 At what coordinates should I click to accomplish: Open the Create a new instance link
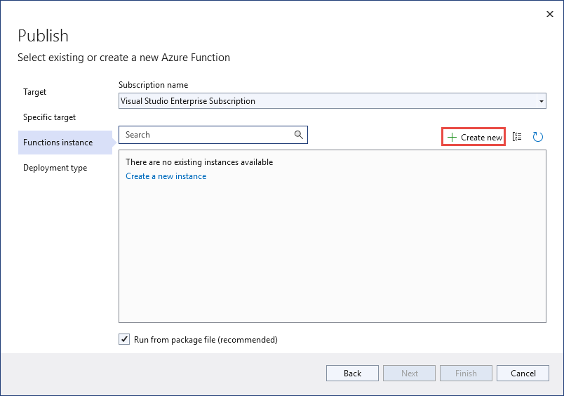coord(166,176)
